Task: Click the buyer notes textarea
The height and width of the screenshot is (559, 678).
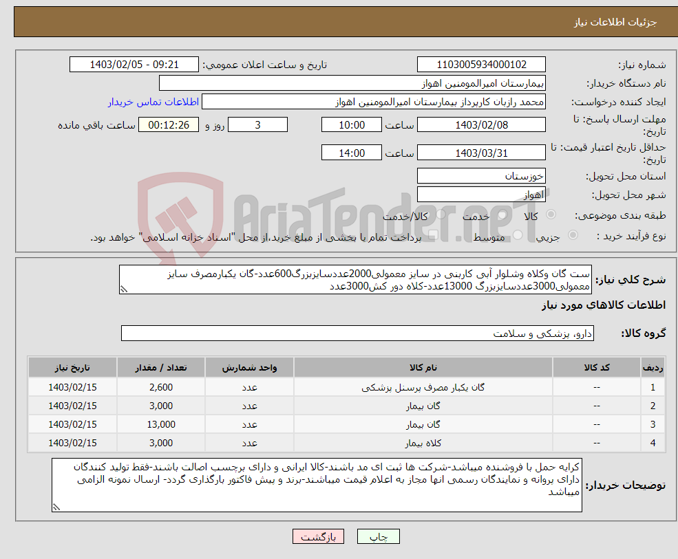Action: [317, 485]
